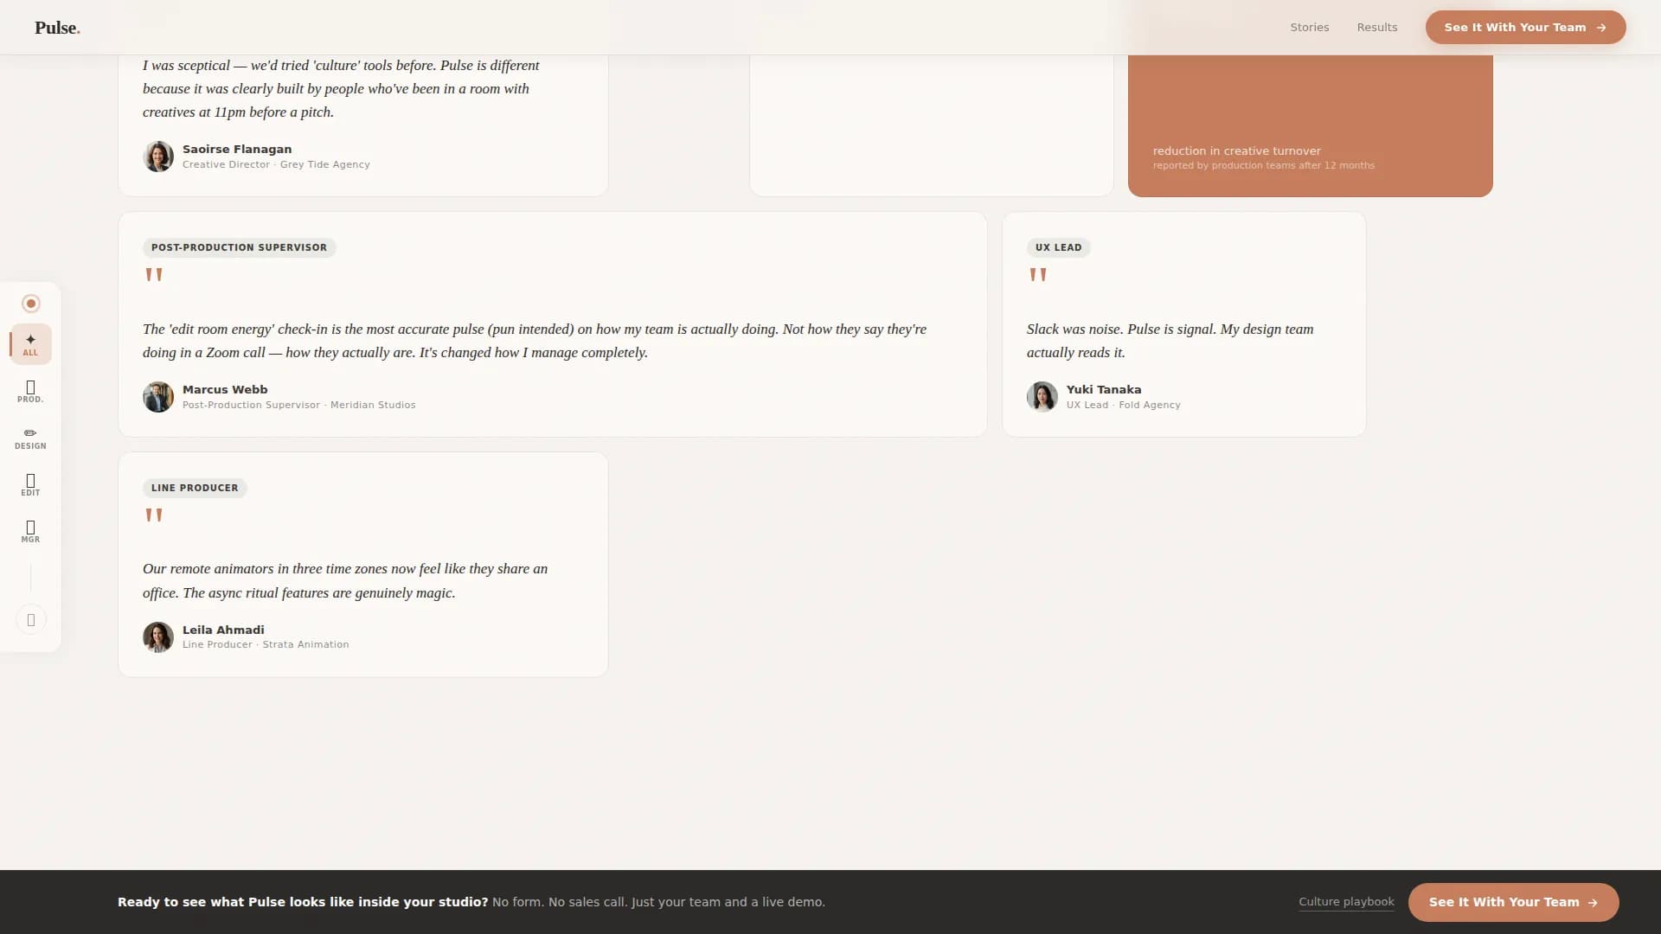This screenshot has width=1661, height=934.
Task: Select the MGR filter icon in the sidebar
Action: [30, 531]
